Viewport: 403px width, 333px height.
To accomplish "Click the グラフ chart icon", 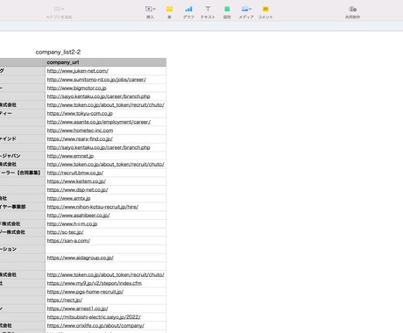I will point(188,10).
